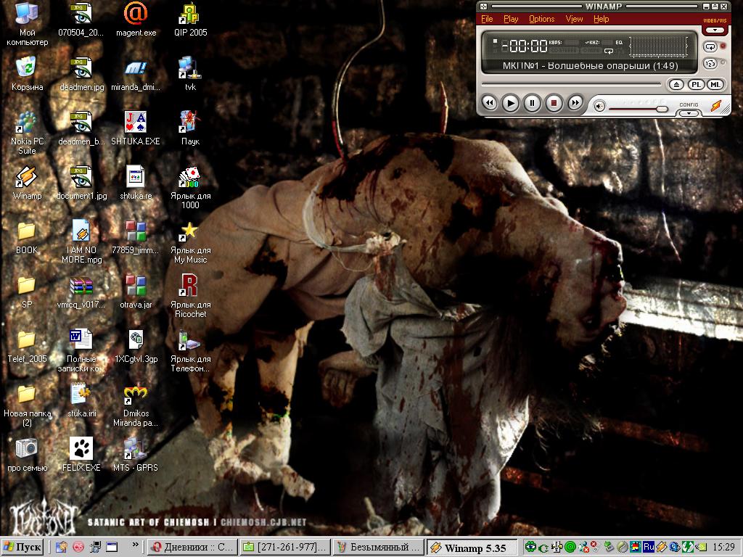Select the Корзина recycle bin icon
743x557 pixels.
27,74
